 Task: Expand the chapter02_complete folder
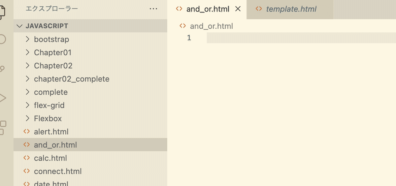28,79
